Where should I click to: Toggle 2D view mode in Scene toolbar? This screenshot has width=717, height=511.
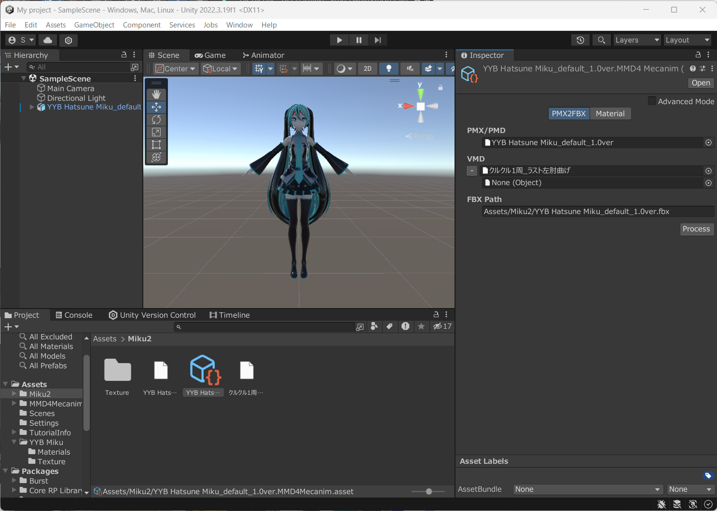(x=367, y=68)
